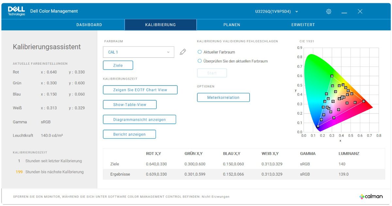Click the Calman logo
Viewport: 392px width, 206px height.
371,197
